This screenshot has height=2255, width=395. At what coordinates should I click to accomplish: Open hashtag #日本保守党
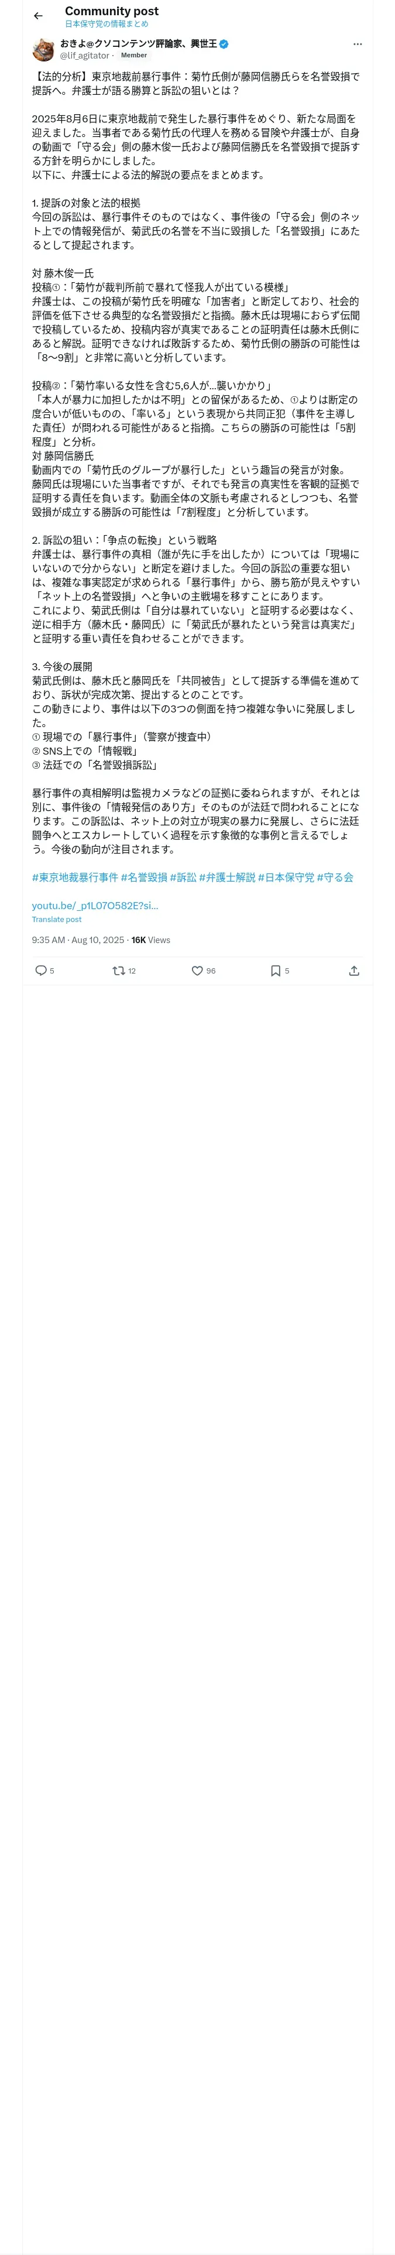coord(286,877)
